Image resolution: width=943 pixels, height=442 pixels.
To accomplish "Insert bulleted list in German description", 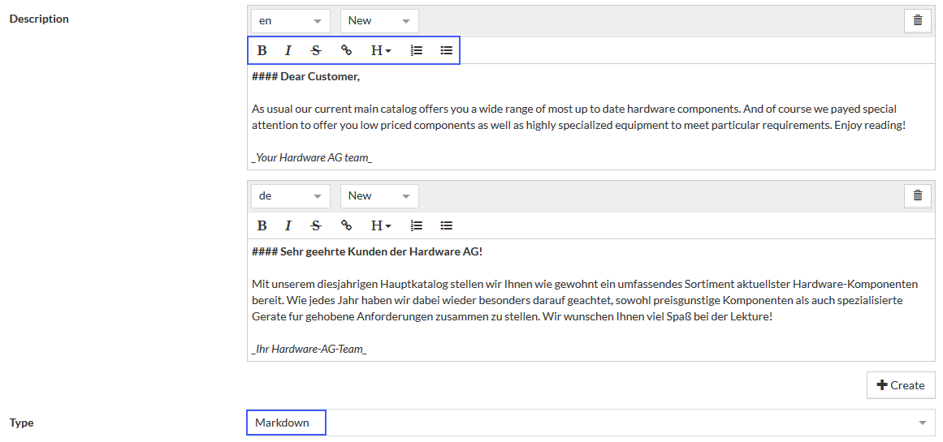I will [446, 225].
